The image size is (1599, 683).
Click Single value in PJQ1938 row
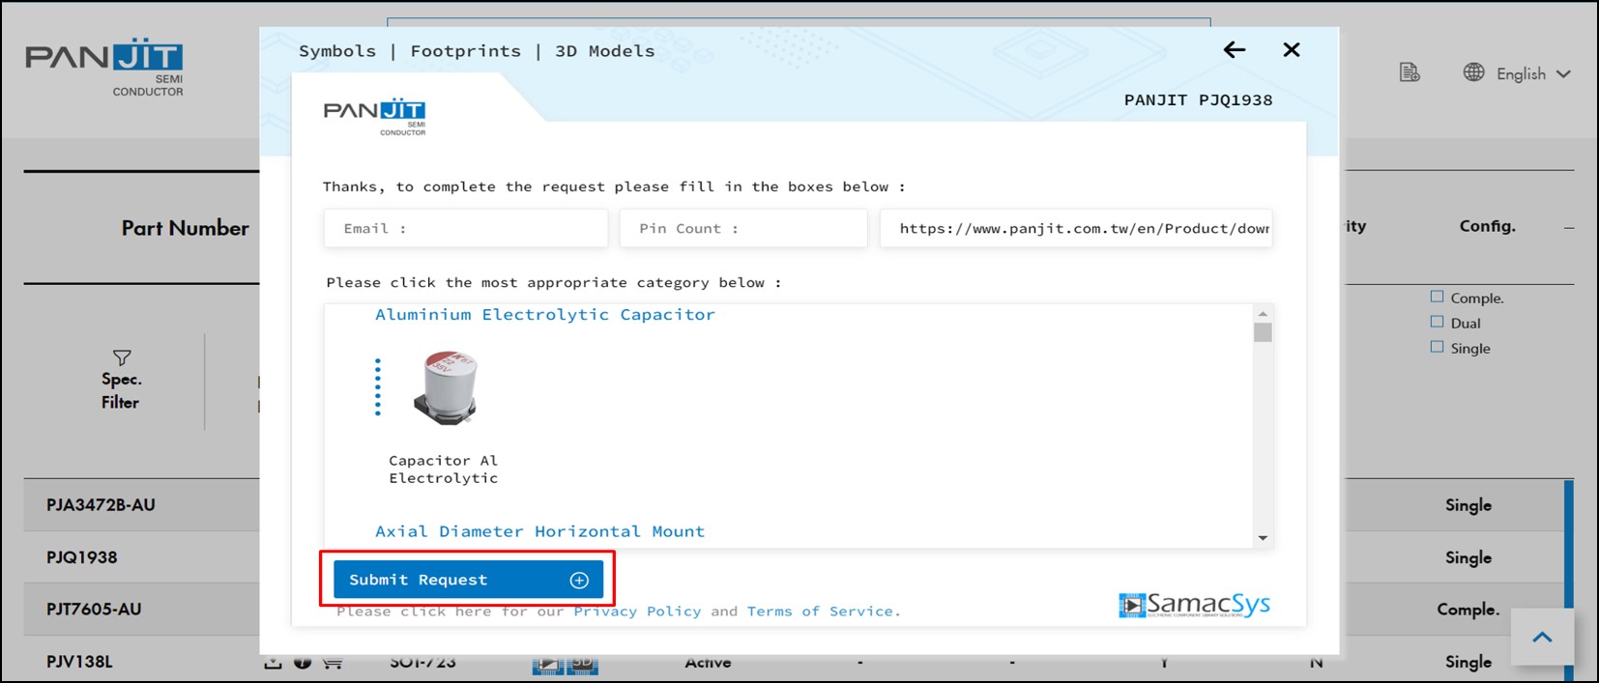(x=1468, y=557)
